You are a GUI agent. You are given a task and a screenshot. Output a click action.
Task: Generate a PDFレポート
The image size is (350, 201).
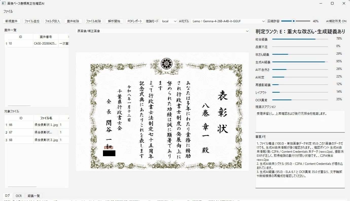135,21
